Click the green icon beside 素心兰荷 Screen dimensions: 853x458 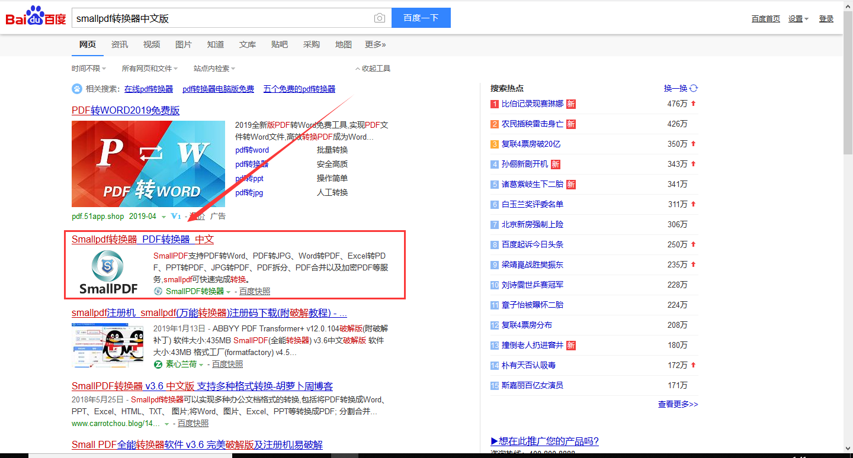pyautogui.click(x=158, y=364)
